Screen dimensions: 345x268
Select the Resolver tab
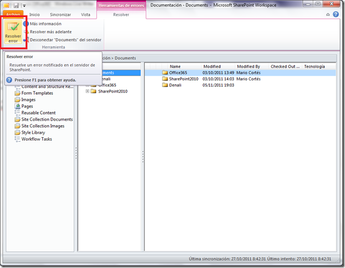pyautogui.click(x=121, y=14)
